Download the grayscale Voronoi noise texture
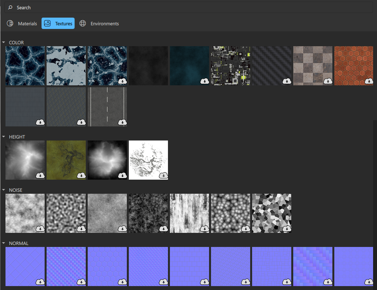Screen dimensions: 377x290 coord(287,229)
